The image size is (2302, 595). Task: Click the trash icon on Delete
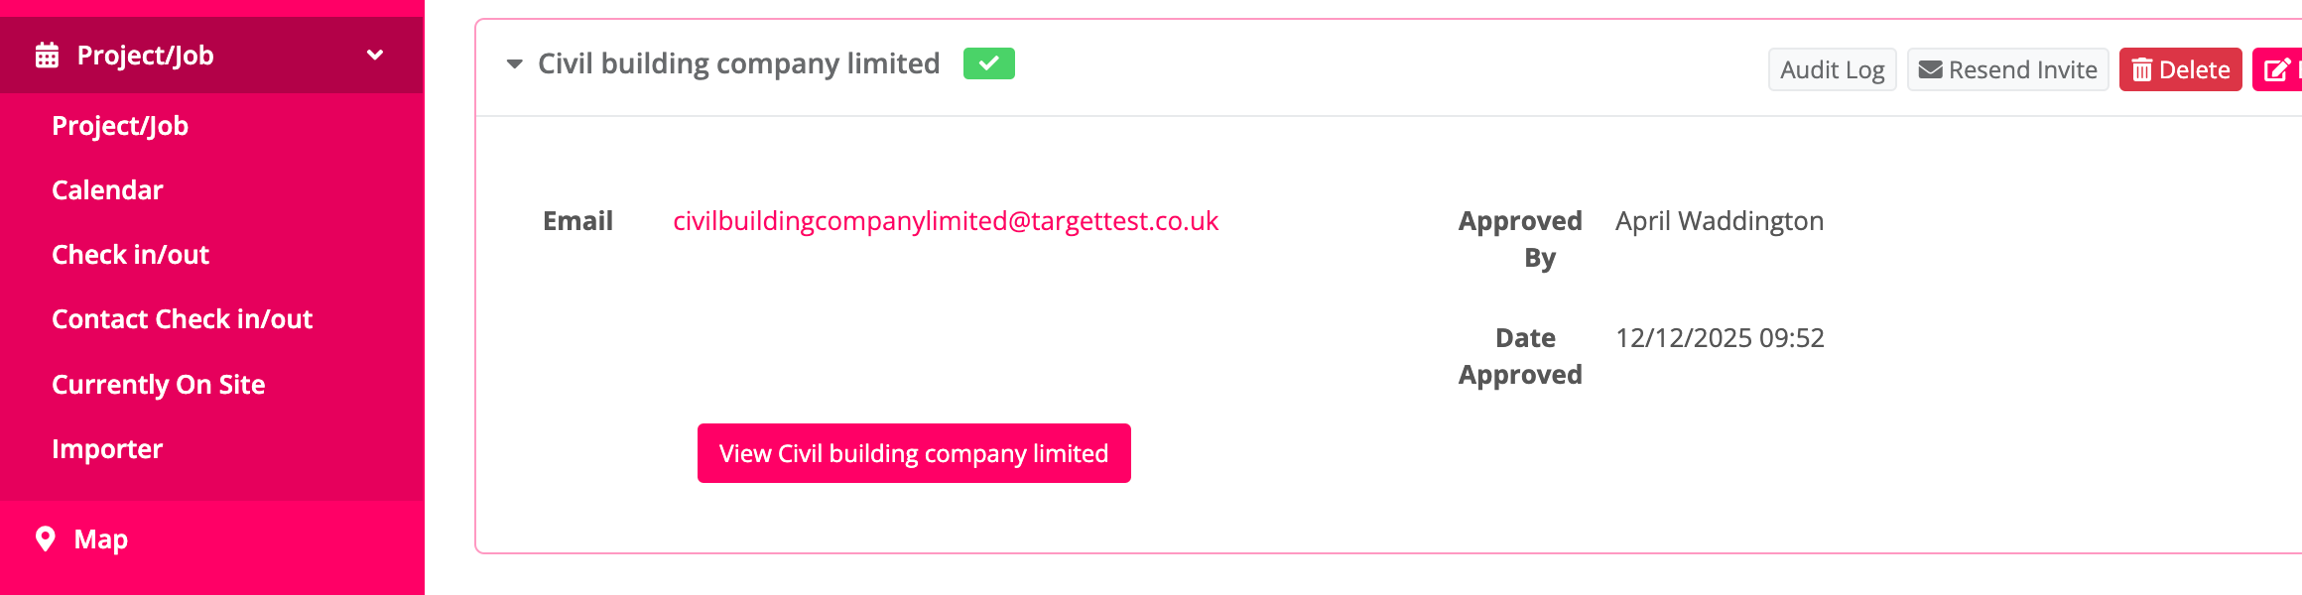tap(2141, 70)
